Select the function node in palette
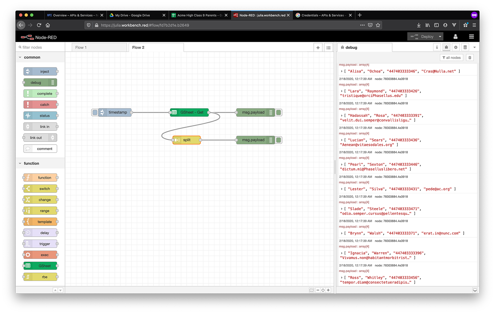 (40, 178)
